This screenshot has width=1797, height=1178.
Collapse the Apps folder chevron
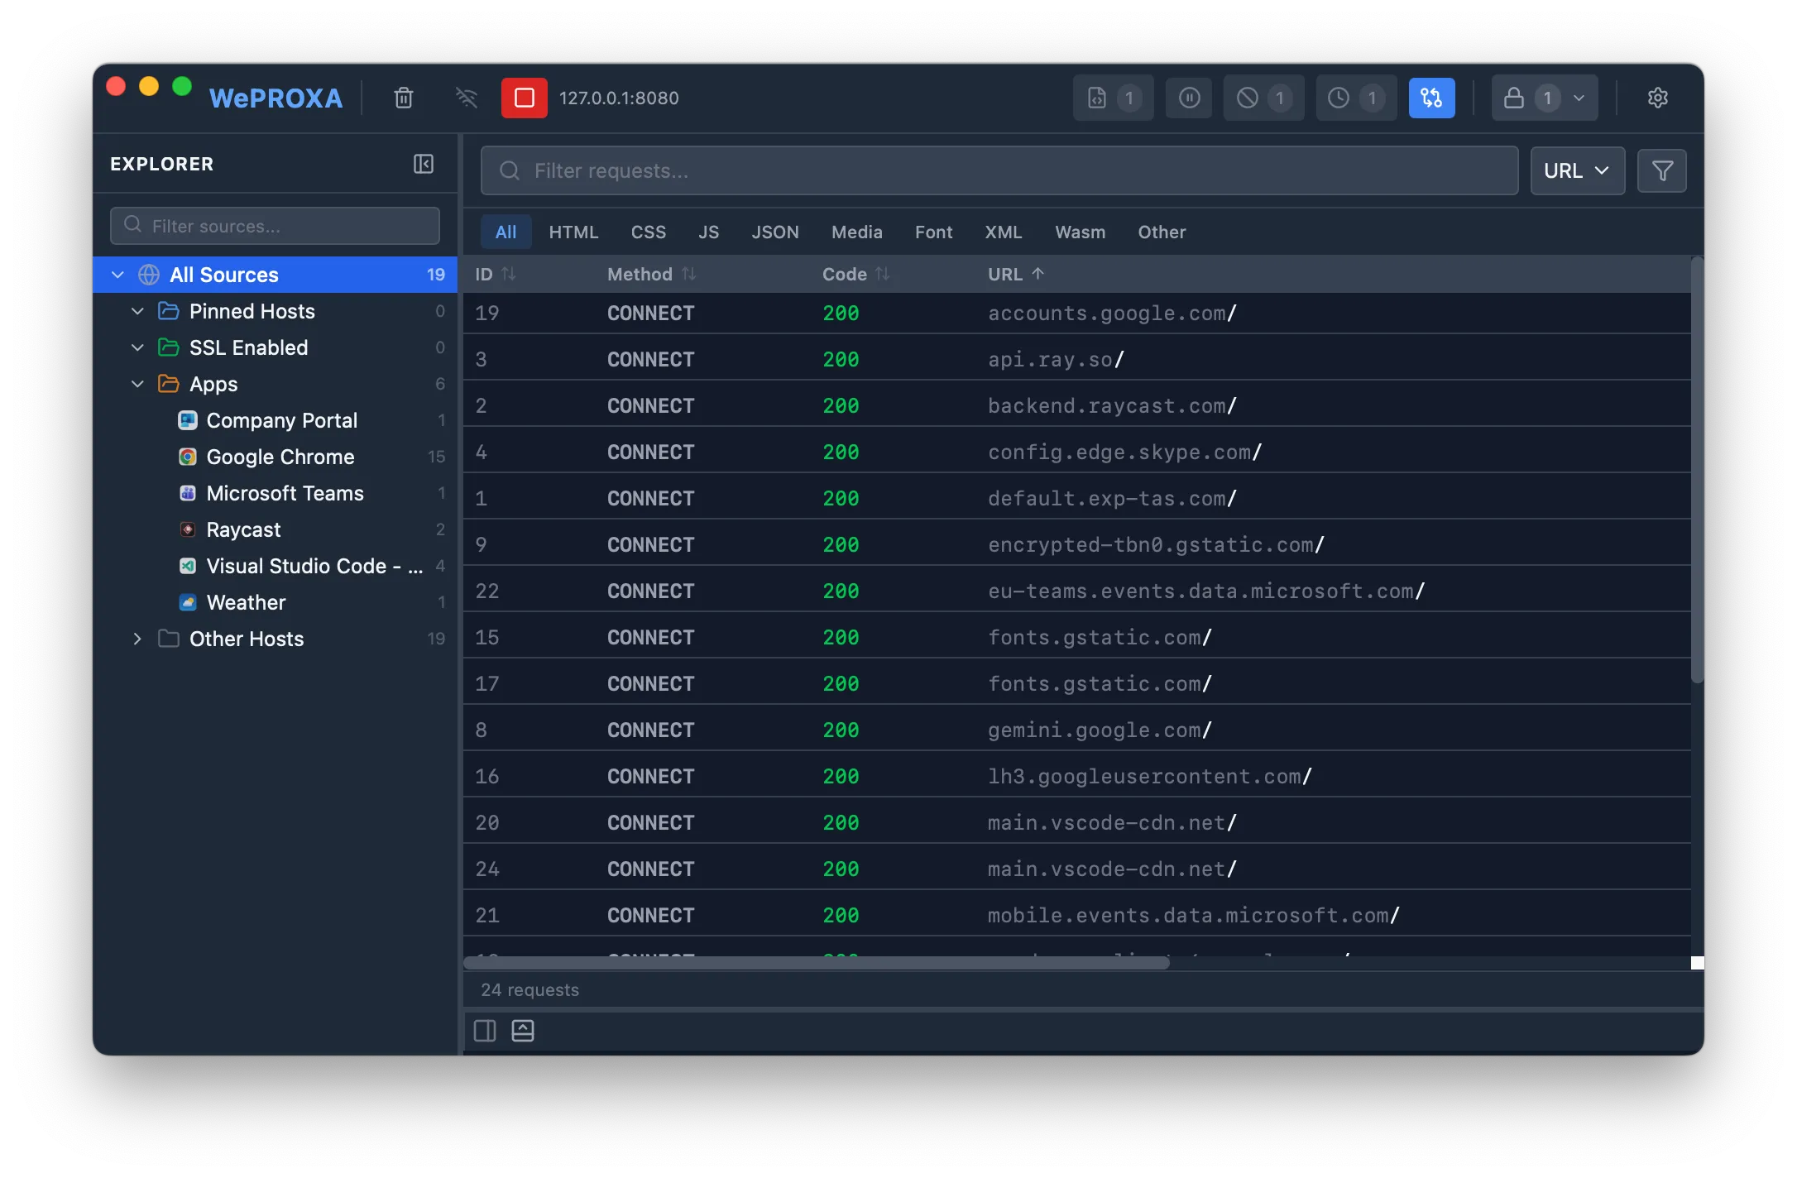pos(137,384)
